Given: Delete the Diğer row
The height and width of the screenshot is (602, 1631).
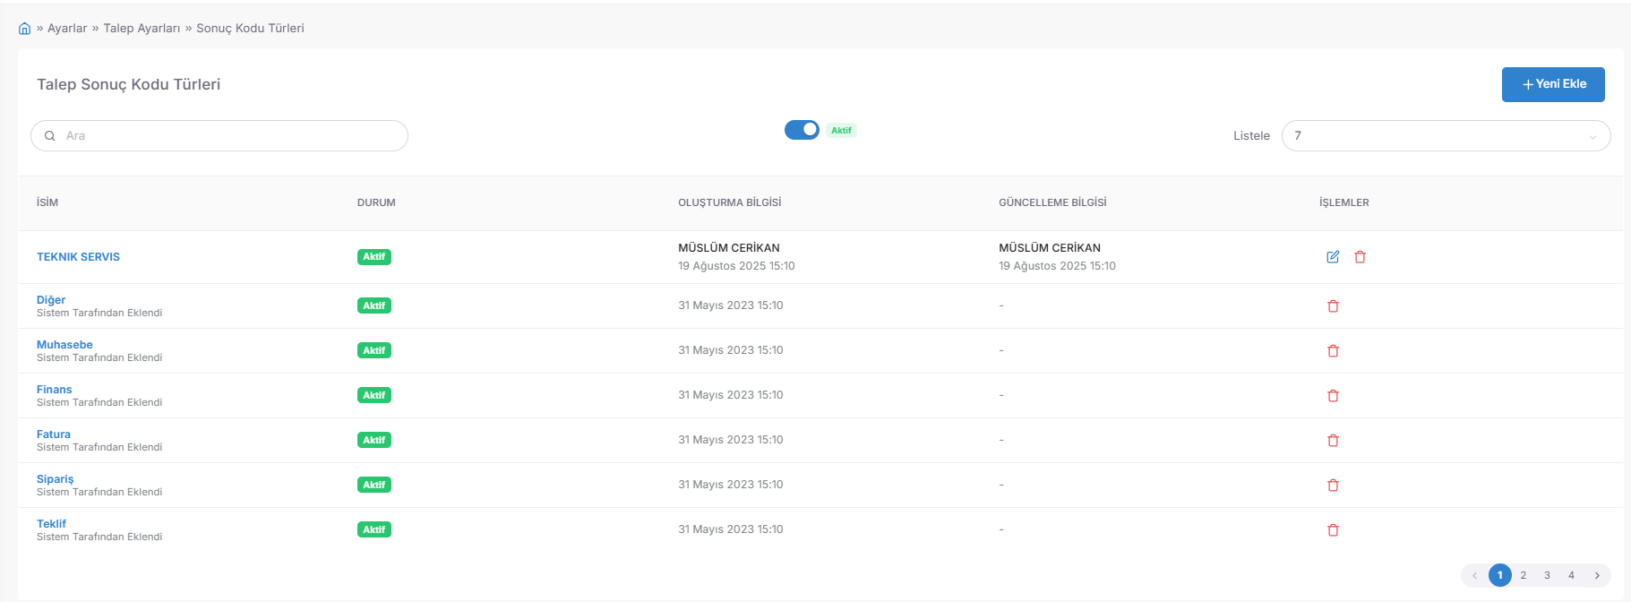Looking at the screenshot, I should (x=1333, y=306).
